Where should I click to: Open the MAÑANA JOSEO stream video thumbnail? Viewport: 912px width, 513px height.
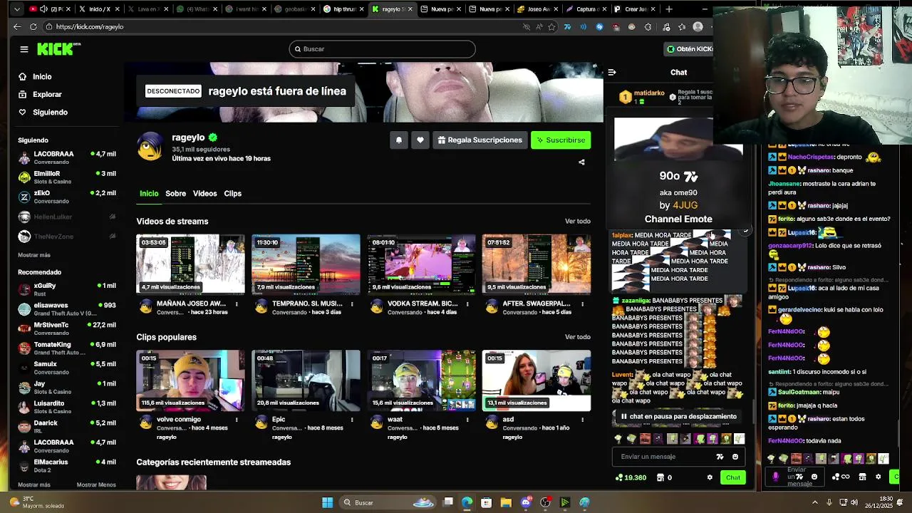[x=190, y=264]
